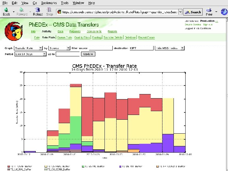The width and height of the screenshot is (228, 171).
Task: Click the browser throbber globe icon
Action: [x=224, y=12]
